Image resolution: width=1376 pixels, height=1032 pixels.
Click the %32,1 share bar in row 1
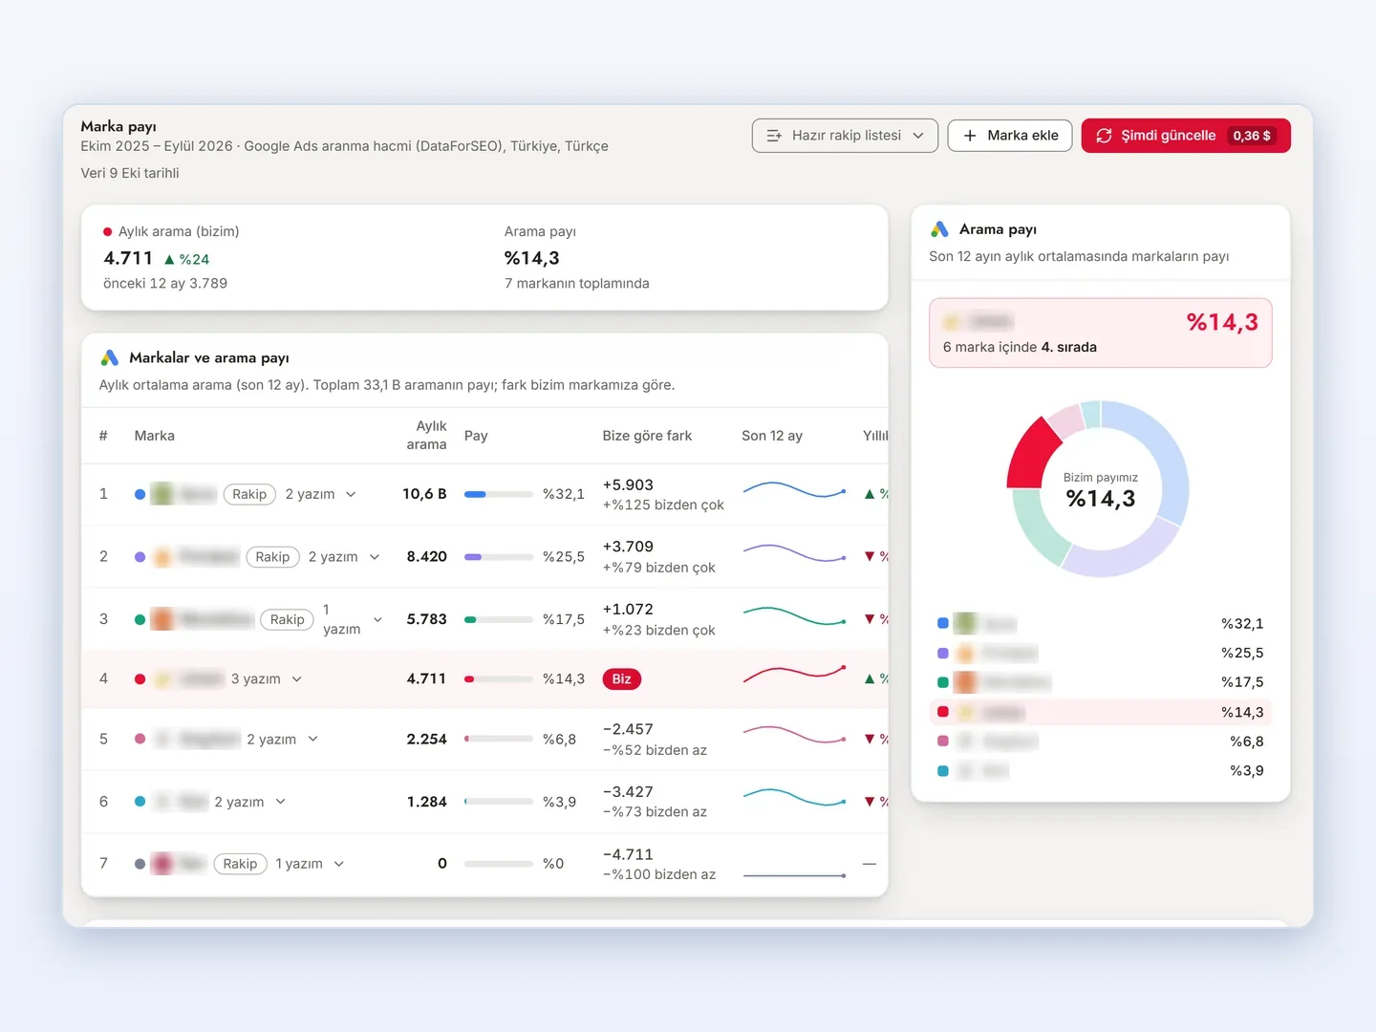coord(499,494)
